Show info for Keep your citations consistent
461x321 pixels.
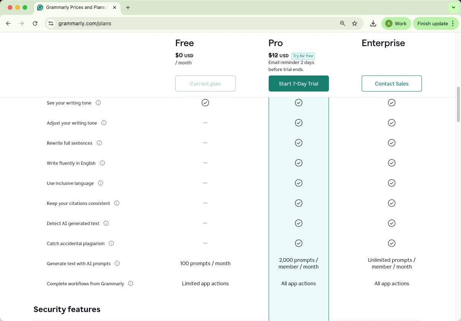[x=117, y=203]
